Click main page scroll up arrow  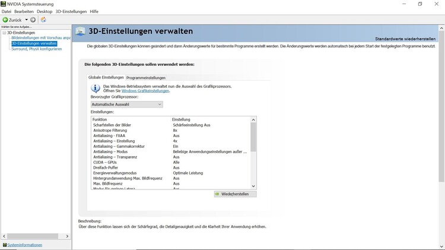tap(441, 28)
